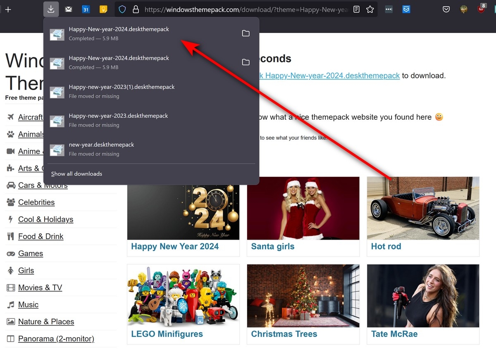Select Show all downloads
Viewport: 496px width, 349px height.
[76, 174]
